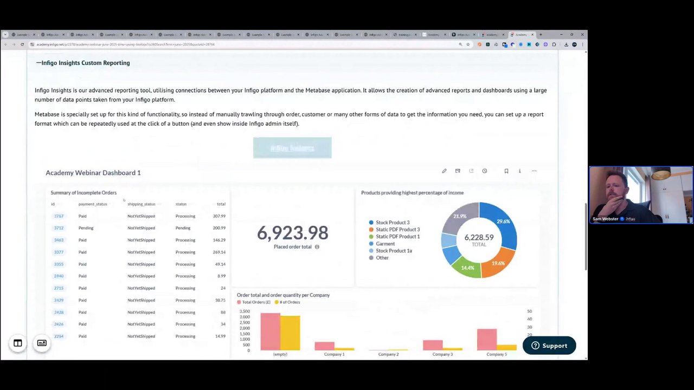Open a new browser tab with plus icon

point(541,35)
